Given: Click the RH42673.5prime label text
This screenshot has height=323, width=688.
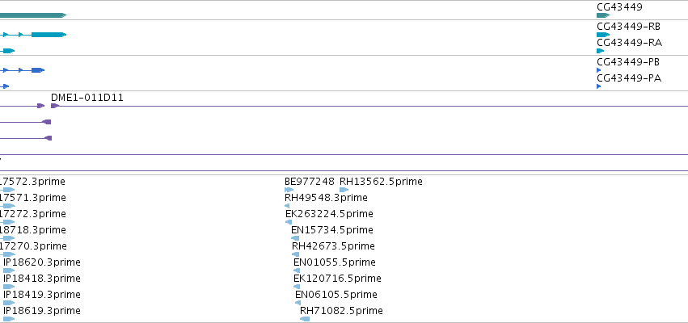Looking at the screenshot, I should click(x=333, y=245).
